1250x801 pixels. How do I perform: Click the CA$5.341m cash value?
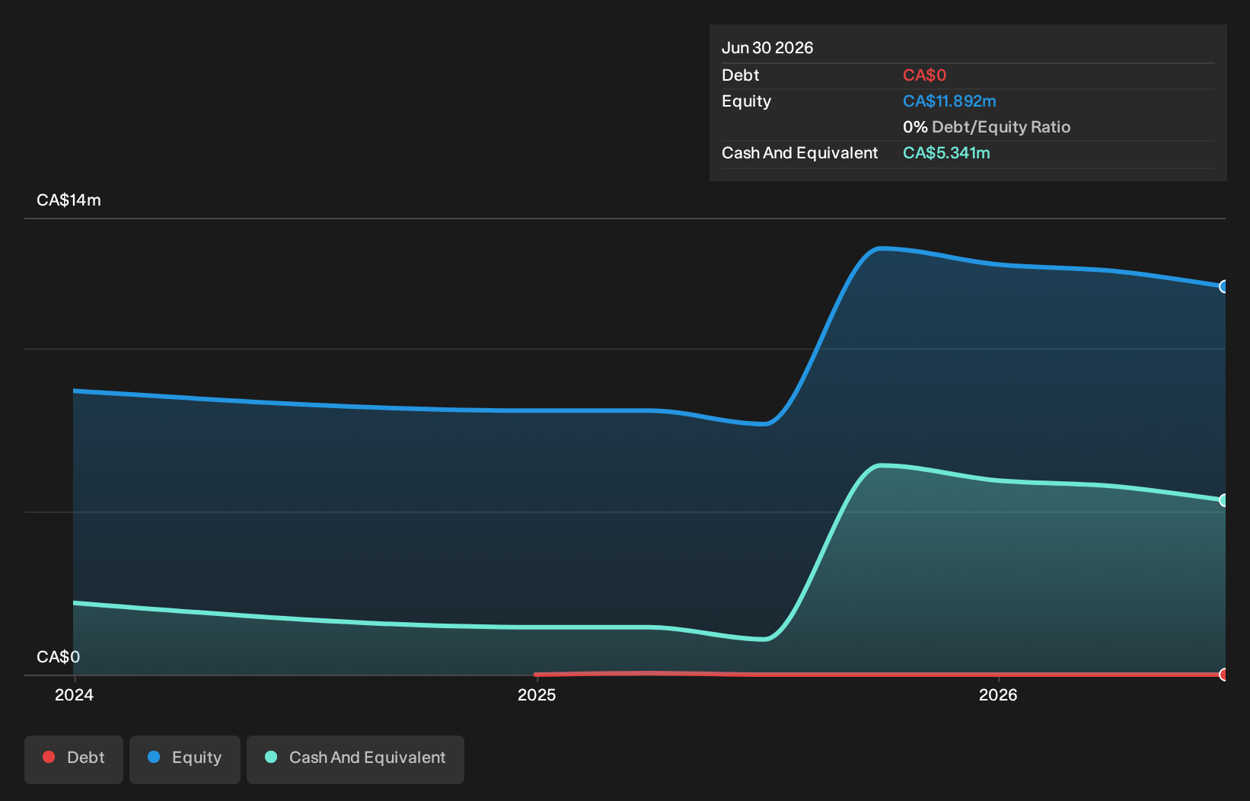946,153
